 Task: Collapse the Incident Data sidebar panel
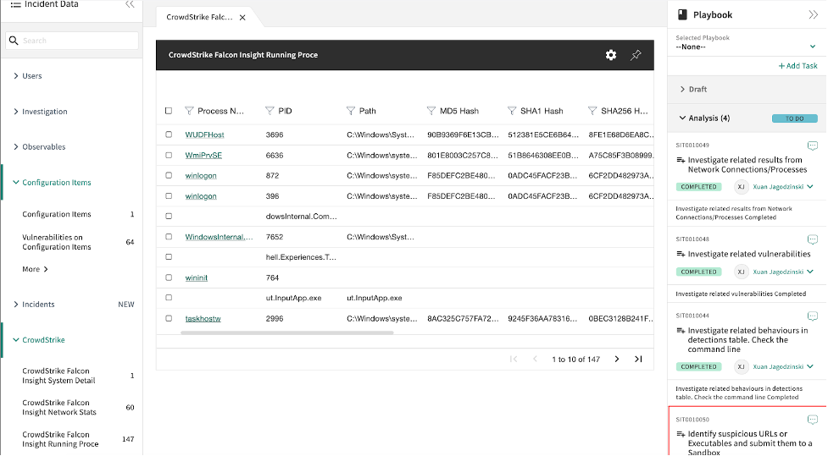click(130, 4)
